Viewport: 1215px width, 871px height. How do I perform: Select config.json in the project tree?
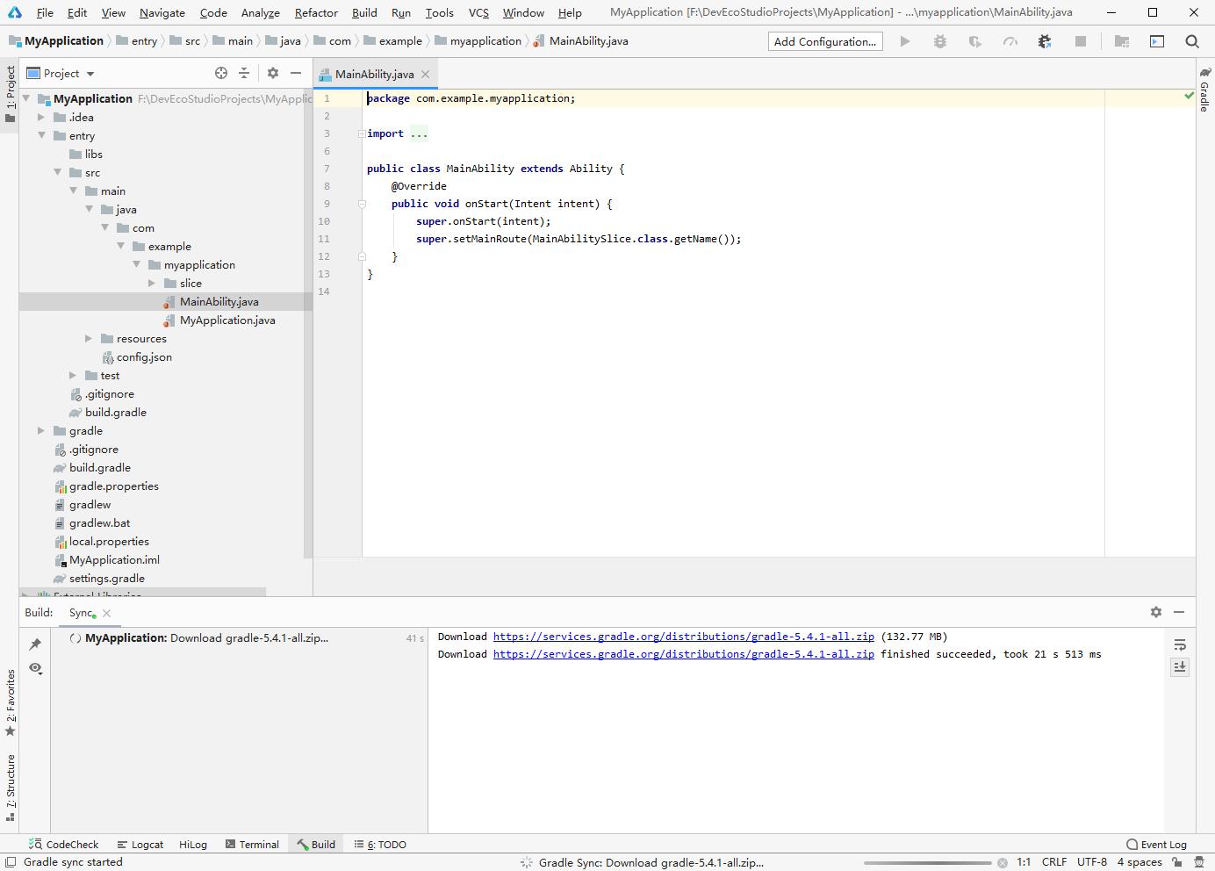coord(144,356)
